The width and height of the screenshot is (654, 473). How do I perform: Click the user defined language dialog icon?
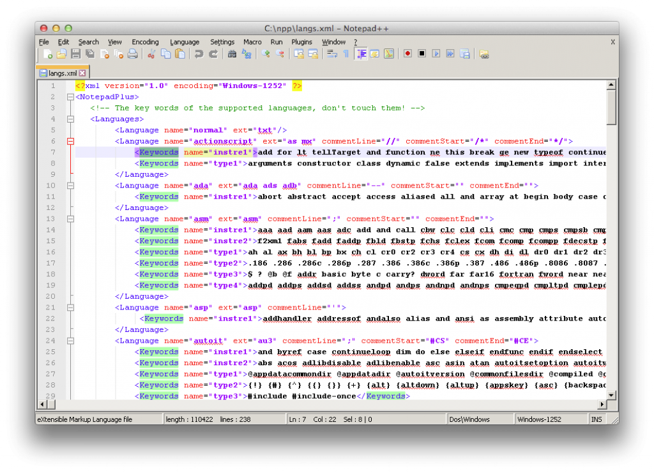[x=374, y=54]
